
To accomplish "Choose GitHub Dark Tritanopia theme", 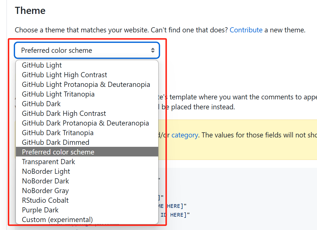I will point(58,133).
